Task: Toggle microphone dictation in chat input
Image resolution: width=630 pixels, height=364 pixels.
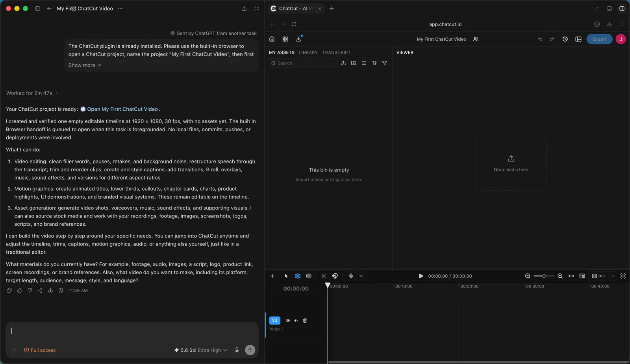Action: pos(237,350)
